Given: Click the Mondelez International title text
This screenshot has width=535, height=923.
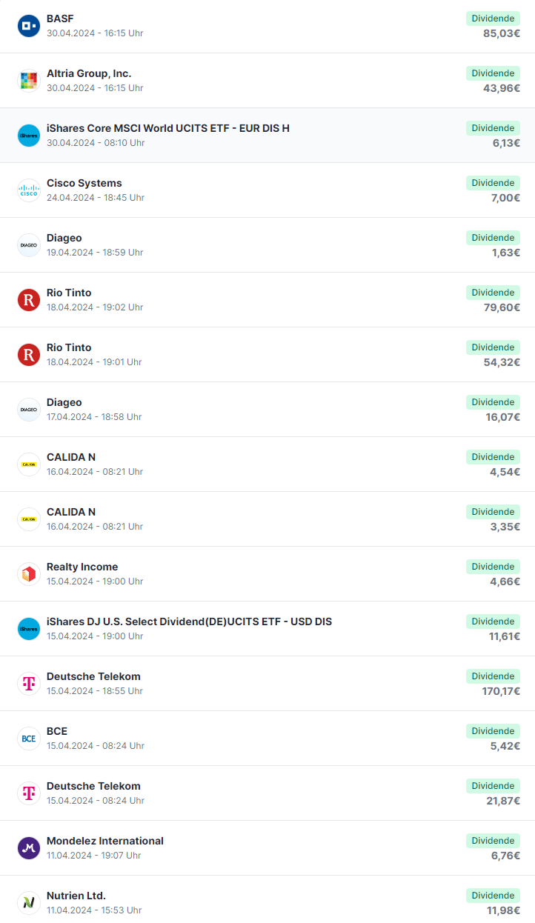Looking at the screenshot, I should pos(105,841).
